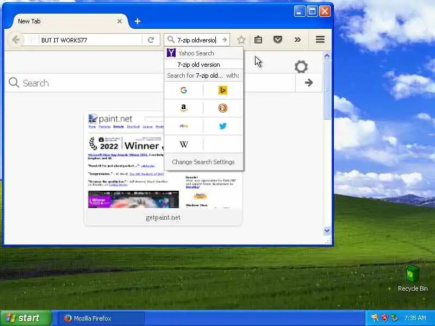Click the search bar magnifier icon
Screen dimensions: 435x326
coord(171,40)
